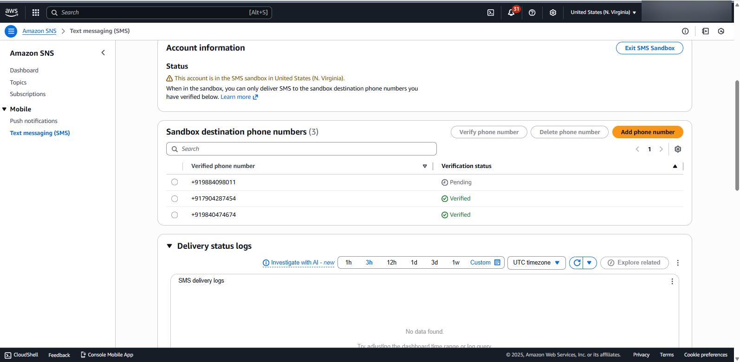Select the radio button for +919840474674
The image size is (740, 362).
[175, 215]
